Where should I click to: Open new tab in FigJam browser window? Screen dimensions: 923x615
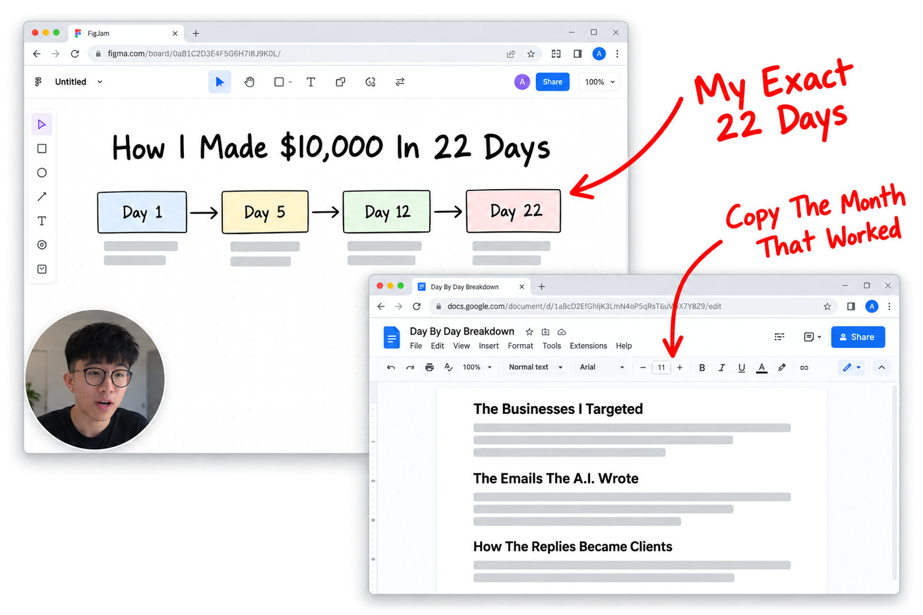pyautogui.click(x=196, y=33)
